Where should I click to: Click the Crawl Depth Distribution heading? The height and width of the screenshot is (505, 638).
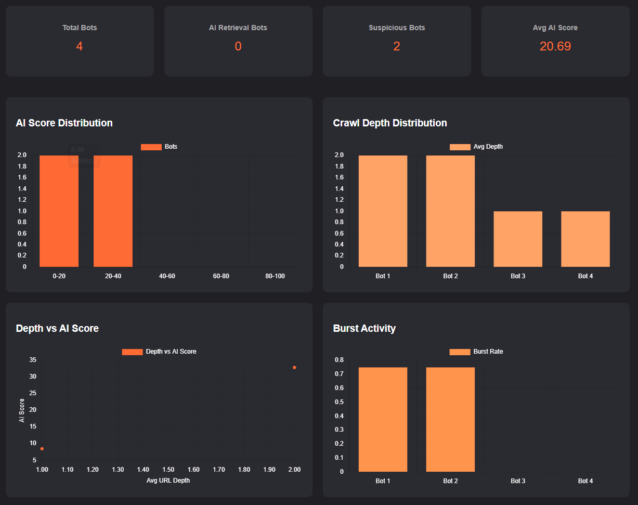(x=390, y=123)
